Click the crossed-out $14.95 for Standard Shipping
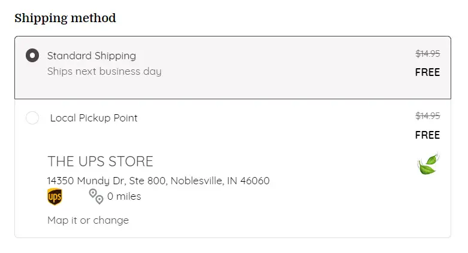Image resolution: width=468 pixels, height=253 pixels. pyautogui.click(x=428, y=54)
